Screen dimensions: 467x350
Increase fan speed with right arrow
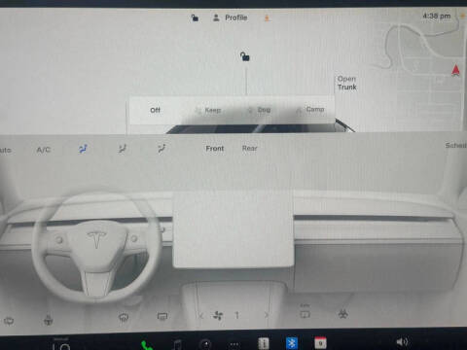pyautogui.click(x=267, y=315)
